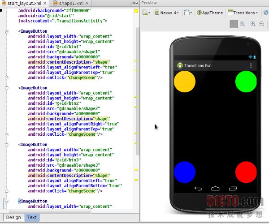Zoom preview to actual size (1:1)
Screen dimensions: 269x224
click(x=243, y=24)
